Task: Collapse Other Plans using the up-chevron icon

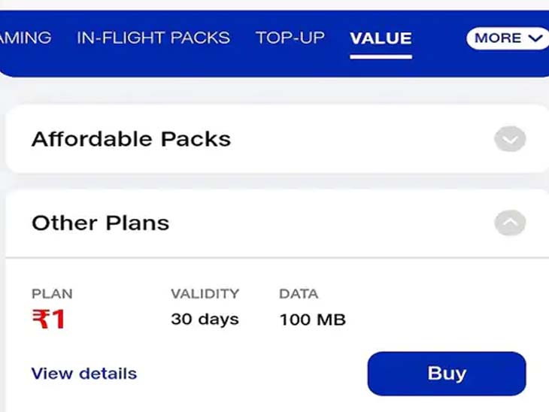Action: 510,223
